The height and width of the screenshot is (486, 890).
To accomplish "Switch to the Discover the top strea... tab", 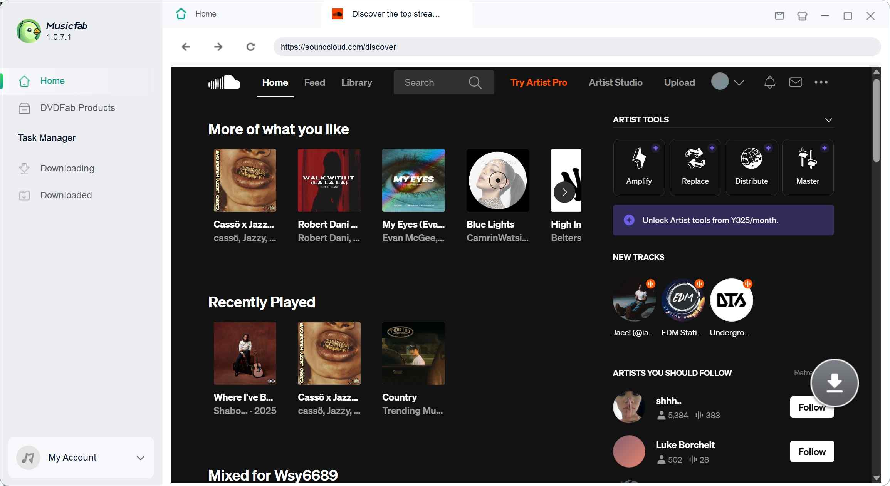I will pos(396,14).
